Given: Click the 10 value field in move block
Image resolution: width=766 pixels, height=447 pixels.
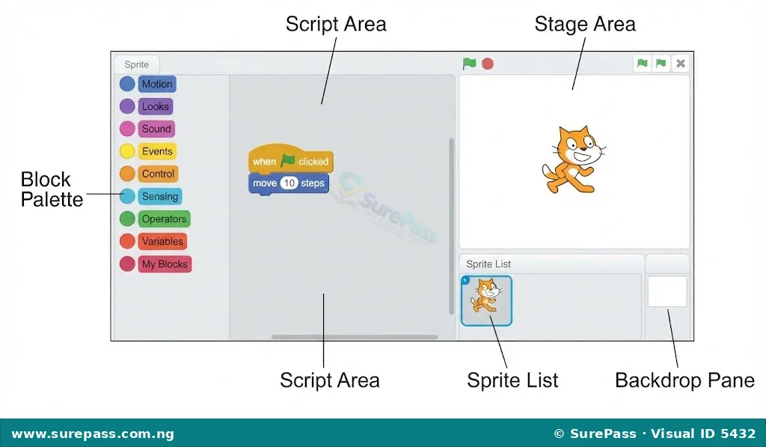Looking at the screenshot, I should pos(289,183).
